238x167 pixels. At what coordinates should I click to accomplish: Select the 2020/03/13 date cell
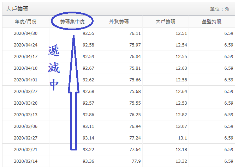tap(25, 115)
